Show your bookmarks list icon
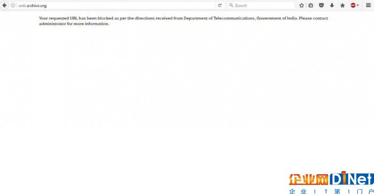 pos(311,5)
